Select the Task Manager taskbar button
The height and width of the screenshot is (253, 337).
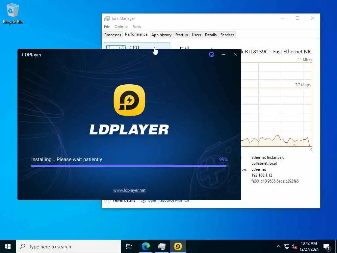[x=162, y=246]
